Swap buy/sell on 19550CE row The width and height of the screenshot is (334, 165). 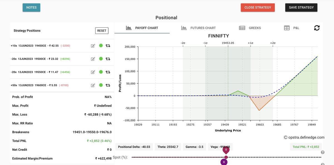(108, 72)
